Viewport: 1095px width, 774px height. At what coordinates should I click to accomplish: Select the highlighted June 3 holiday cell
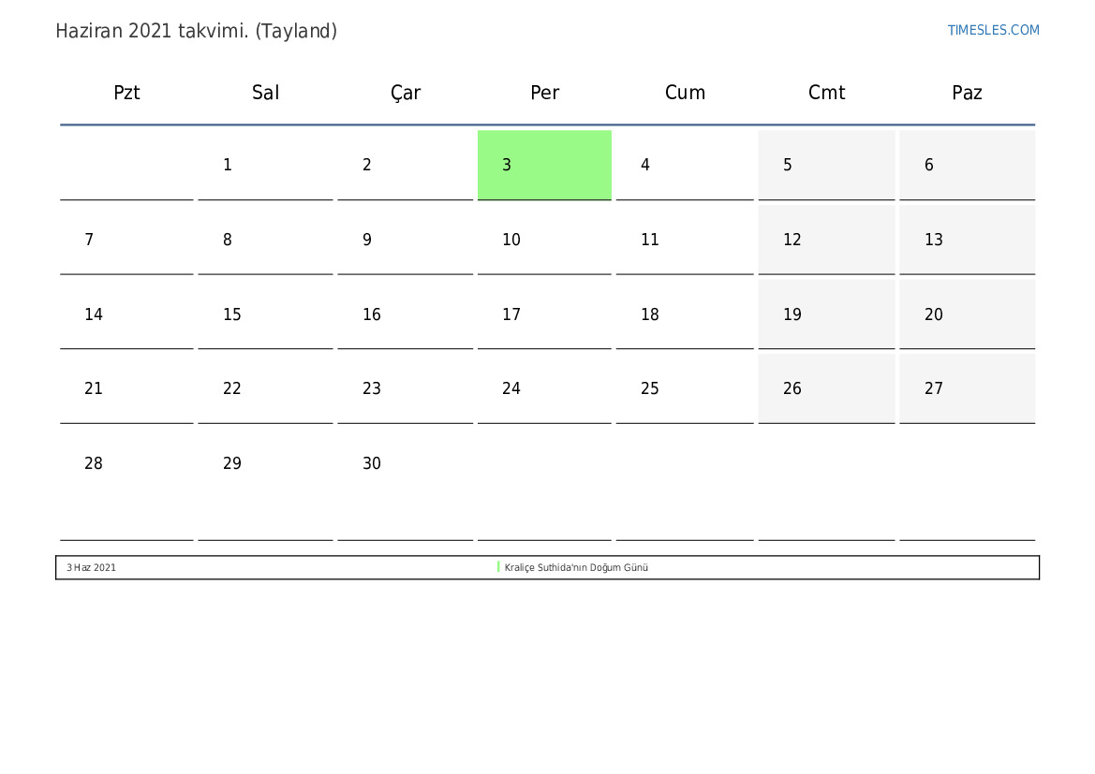(544, 165)
